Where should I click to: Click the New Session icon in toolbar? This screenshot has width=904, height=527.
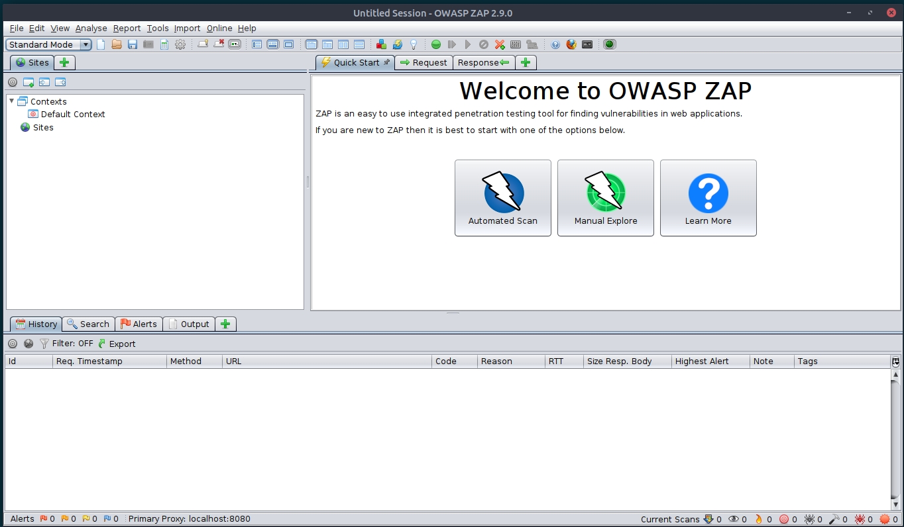(101, 44)
